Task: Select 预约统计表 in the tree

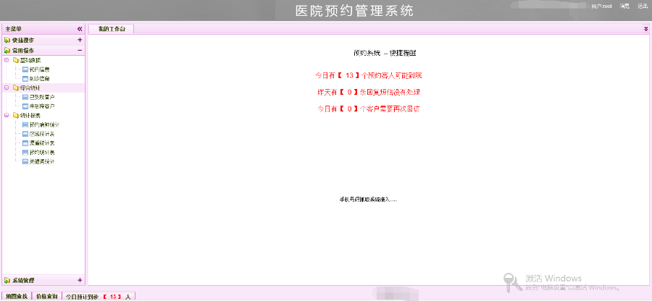Action: [43, 153]
